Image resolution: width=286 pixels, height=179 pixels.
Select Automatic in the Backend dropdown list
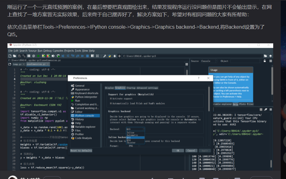point(136,135)
